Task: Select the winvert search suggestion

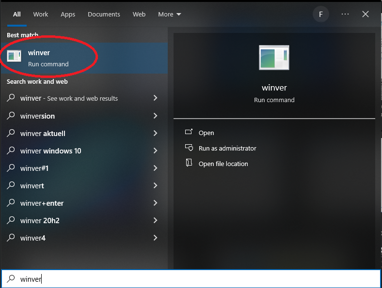Action: [x=84, y=185]
